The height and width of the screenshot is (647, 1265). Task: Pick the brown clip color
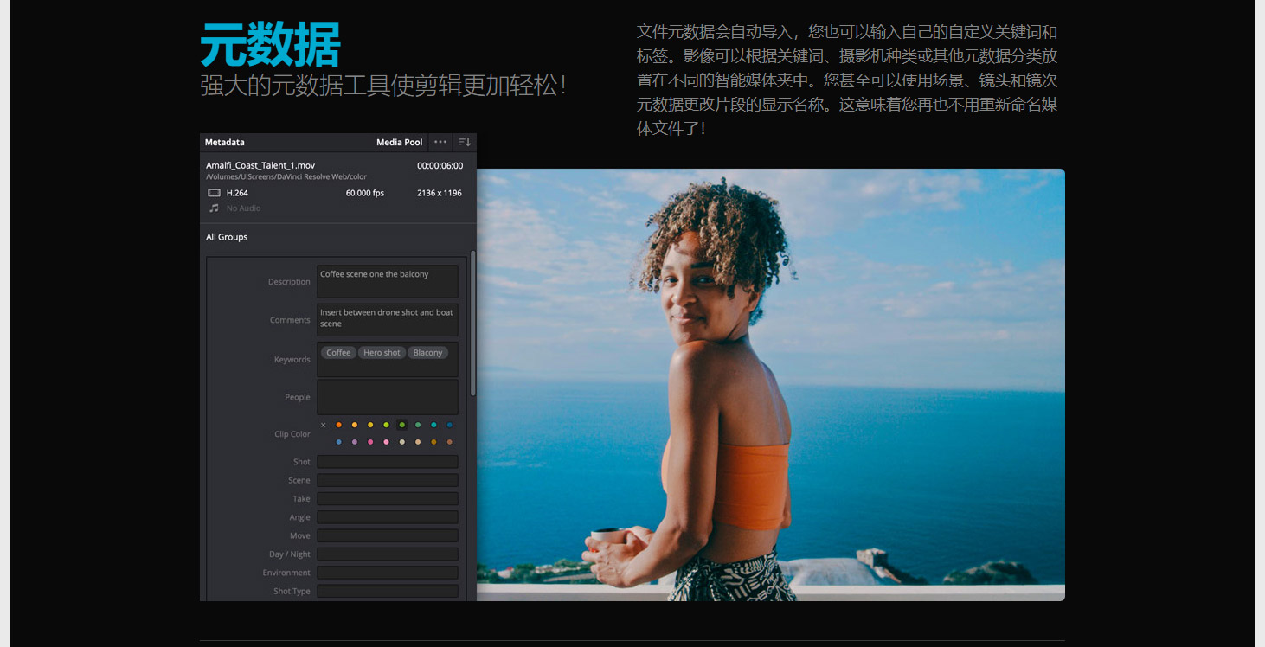coord(450,442)
